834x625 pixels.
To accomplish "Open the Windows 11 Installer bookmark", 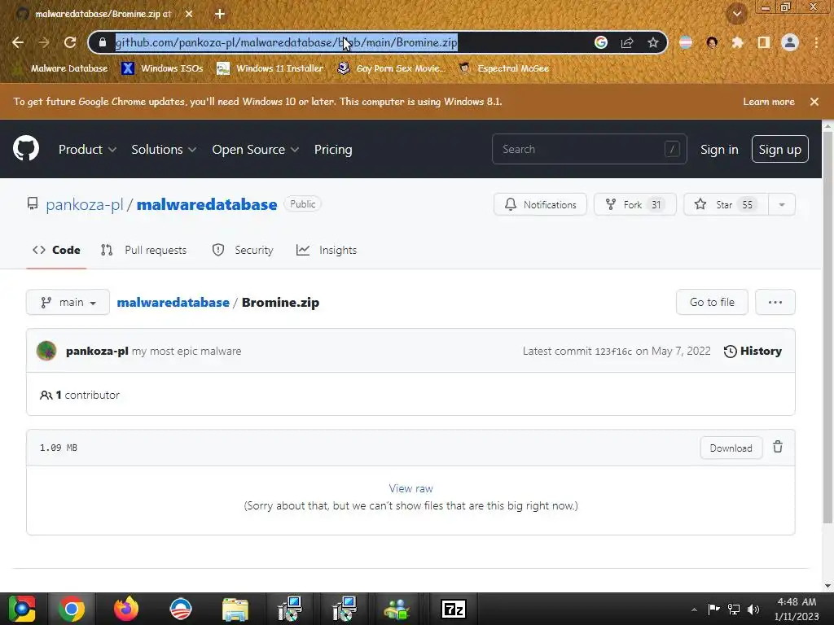I will (x=270, y=68).
